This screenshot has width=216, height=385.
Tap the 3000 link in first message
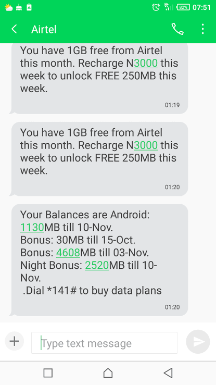click(x=146, y=64)
